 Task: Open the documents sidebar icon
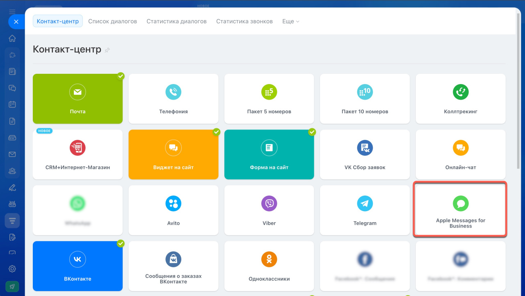coord(12,121)
